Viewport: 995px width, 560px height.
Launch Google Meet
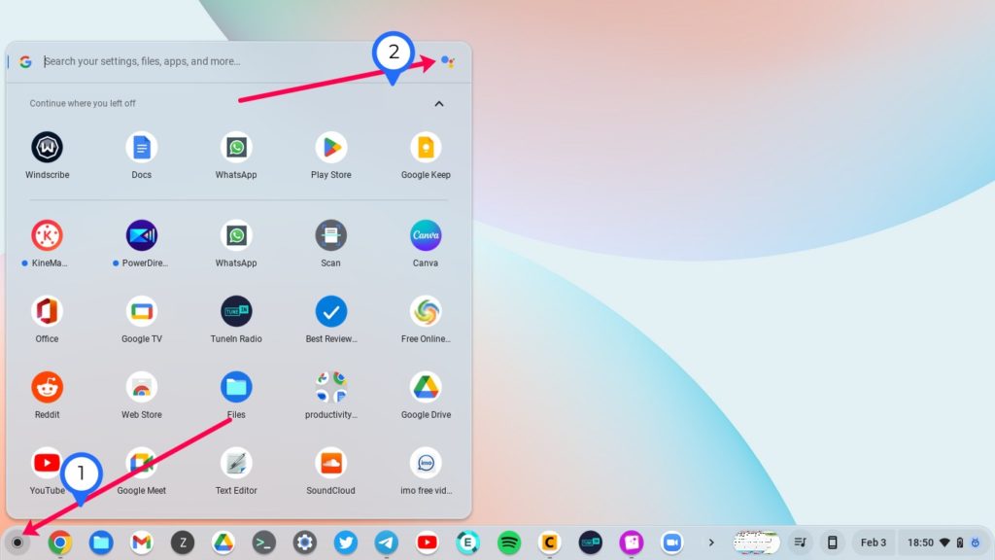click(x=142, y=463)
